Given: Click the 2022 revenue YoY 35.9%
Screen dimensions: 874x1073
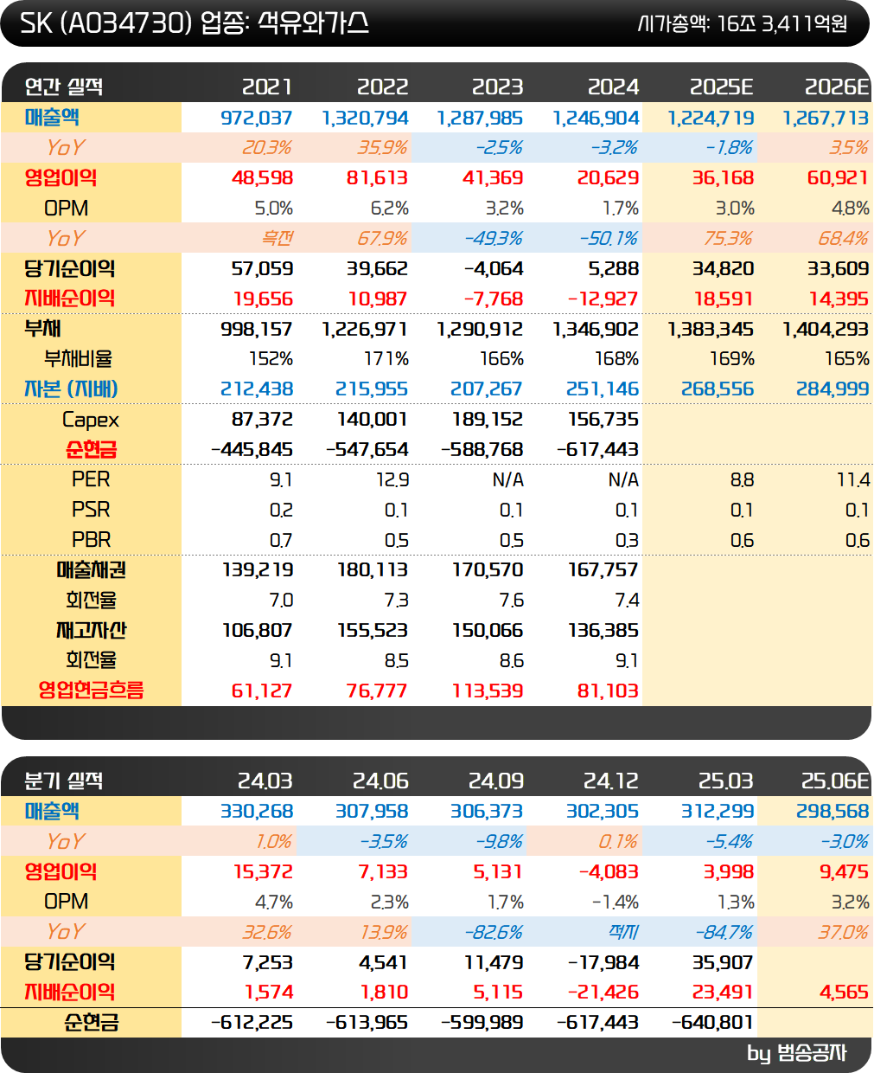Looking at the screenshot, I should coord(383,148).
